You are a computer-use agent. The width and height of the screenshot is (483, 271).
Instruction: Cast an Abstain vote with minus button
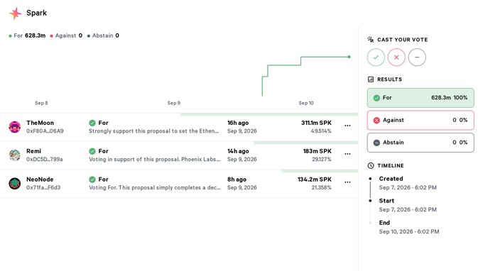[x=417, y=57]
